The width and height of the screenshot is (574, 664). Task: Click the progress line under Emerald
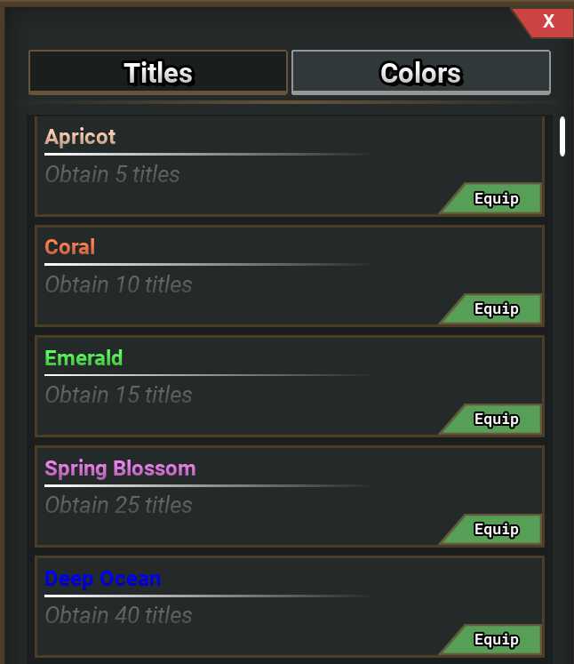point(206,375)
